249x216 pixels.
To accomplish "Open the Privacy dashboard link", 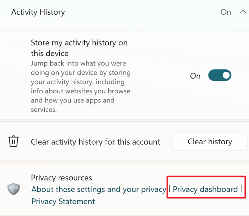I will coord(205,189).
